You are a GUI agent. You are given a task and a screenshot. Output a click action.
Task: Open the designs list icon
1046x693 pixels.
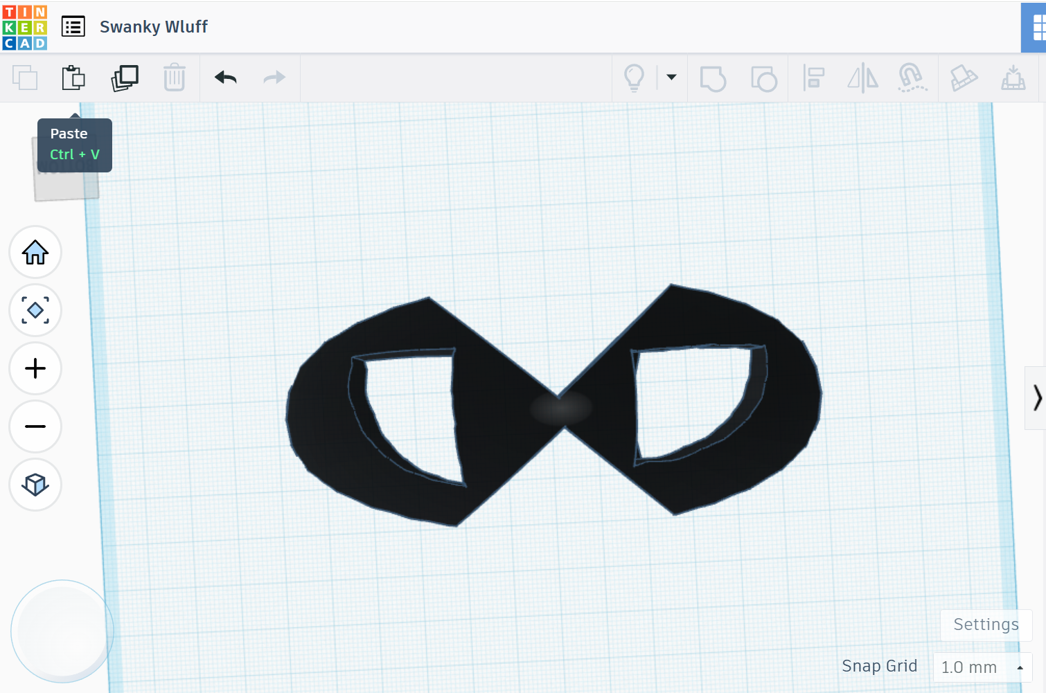(x=73, y=27)
